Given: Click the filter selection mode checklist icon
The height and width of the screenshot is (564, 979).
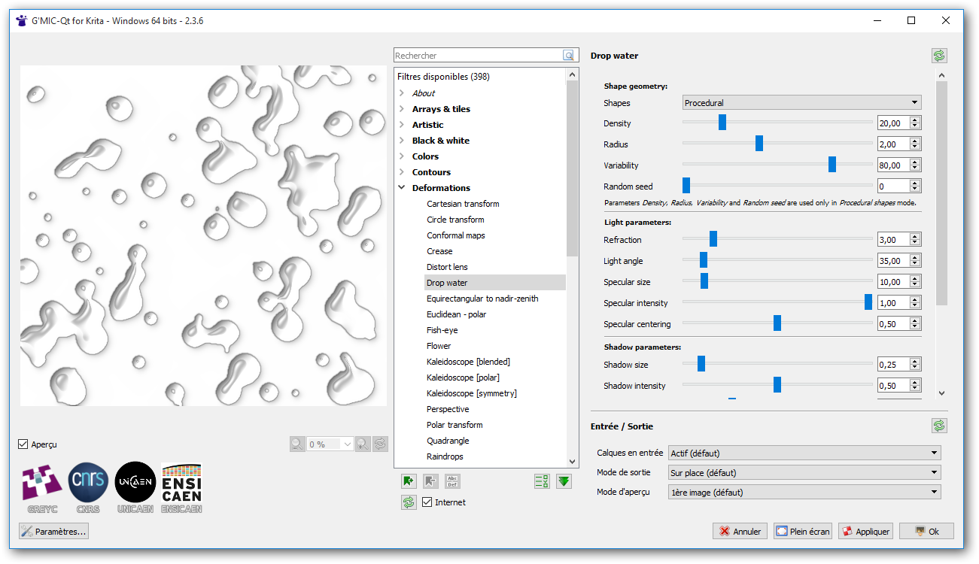Looking at the screenshot, I should click(x=541, y=481).
